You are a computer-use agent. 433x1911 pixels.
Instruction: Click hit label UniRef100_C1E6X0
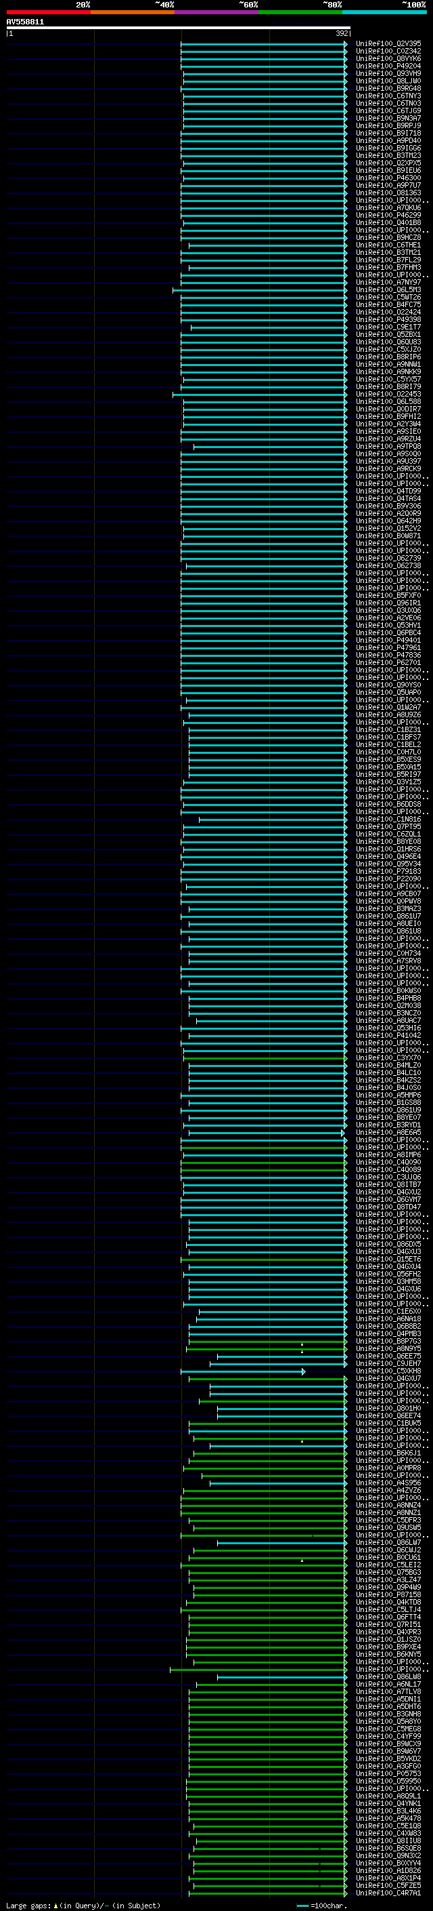tap(388, 1312)
